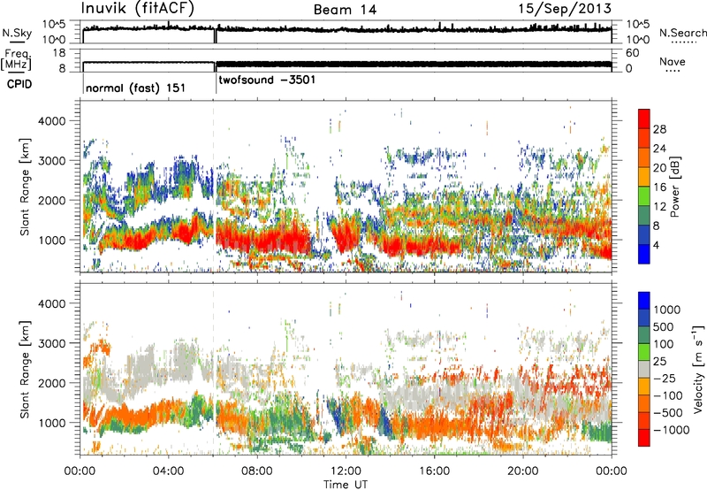
Task: Click the noise trace in the N.Sky panel
Action: point(347,29)
